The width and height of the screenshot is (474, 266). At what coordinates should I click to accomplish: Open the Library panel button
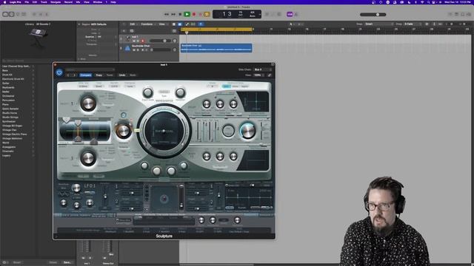5,14
